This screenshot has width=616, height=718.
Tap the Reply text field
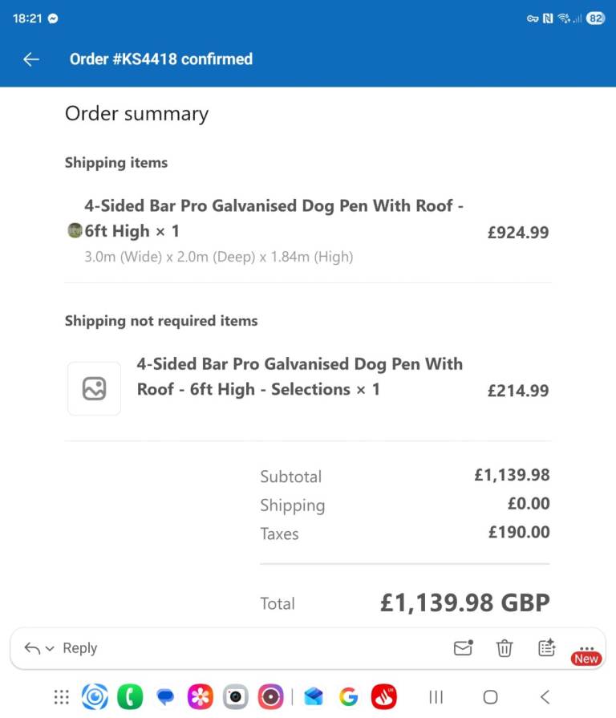click(80, 648)
